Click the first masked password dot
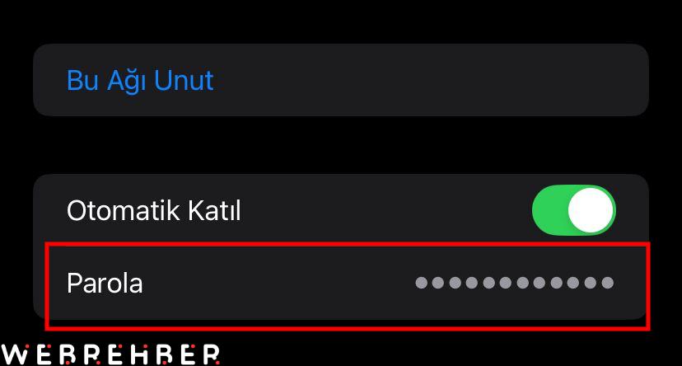 (422, 283)
